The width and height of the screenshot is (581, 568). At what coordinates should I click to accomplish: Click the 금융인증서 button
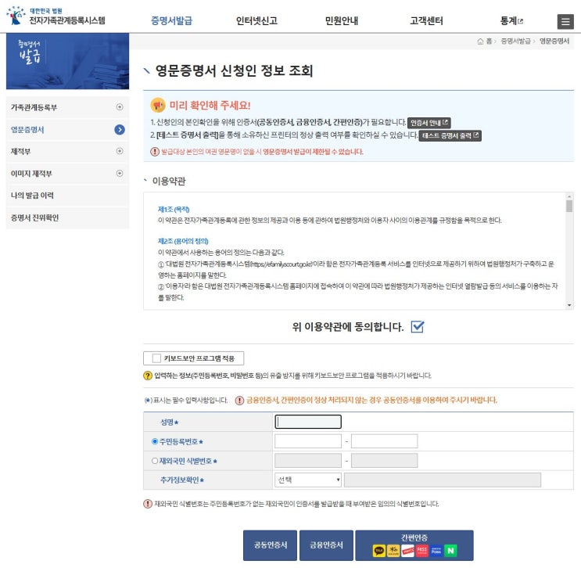pyautogui.click(x=326, y=545)
